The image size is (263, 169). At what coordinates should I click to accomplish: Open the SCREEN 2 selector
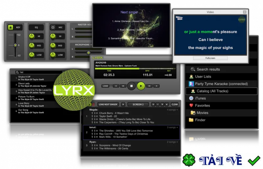click(138, 104)
